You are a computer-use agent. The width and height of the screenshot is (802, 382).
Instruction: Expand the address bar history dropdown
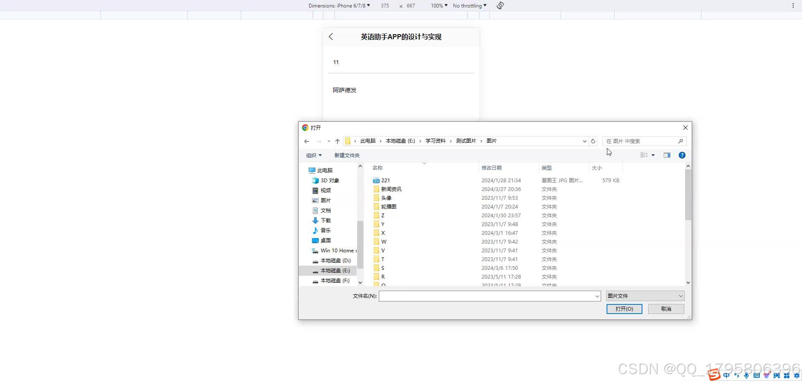pyautogui.click(x=584, y=141)
